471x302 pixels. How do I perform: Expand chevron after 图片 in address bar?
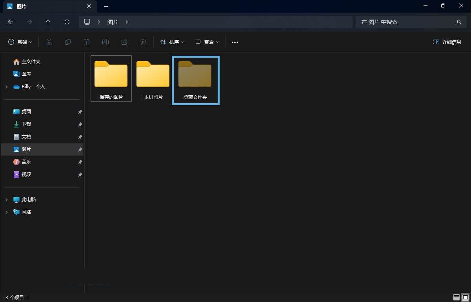(x=127, y=22)
